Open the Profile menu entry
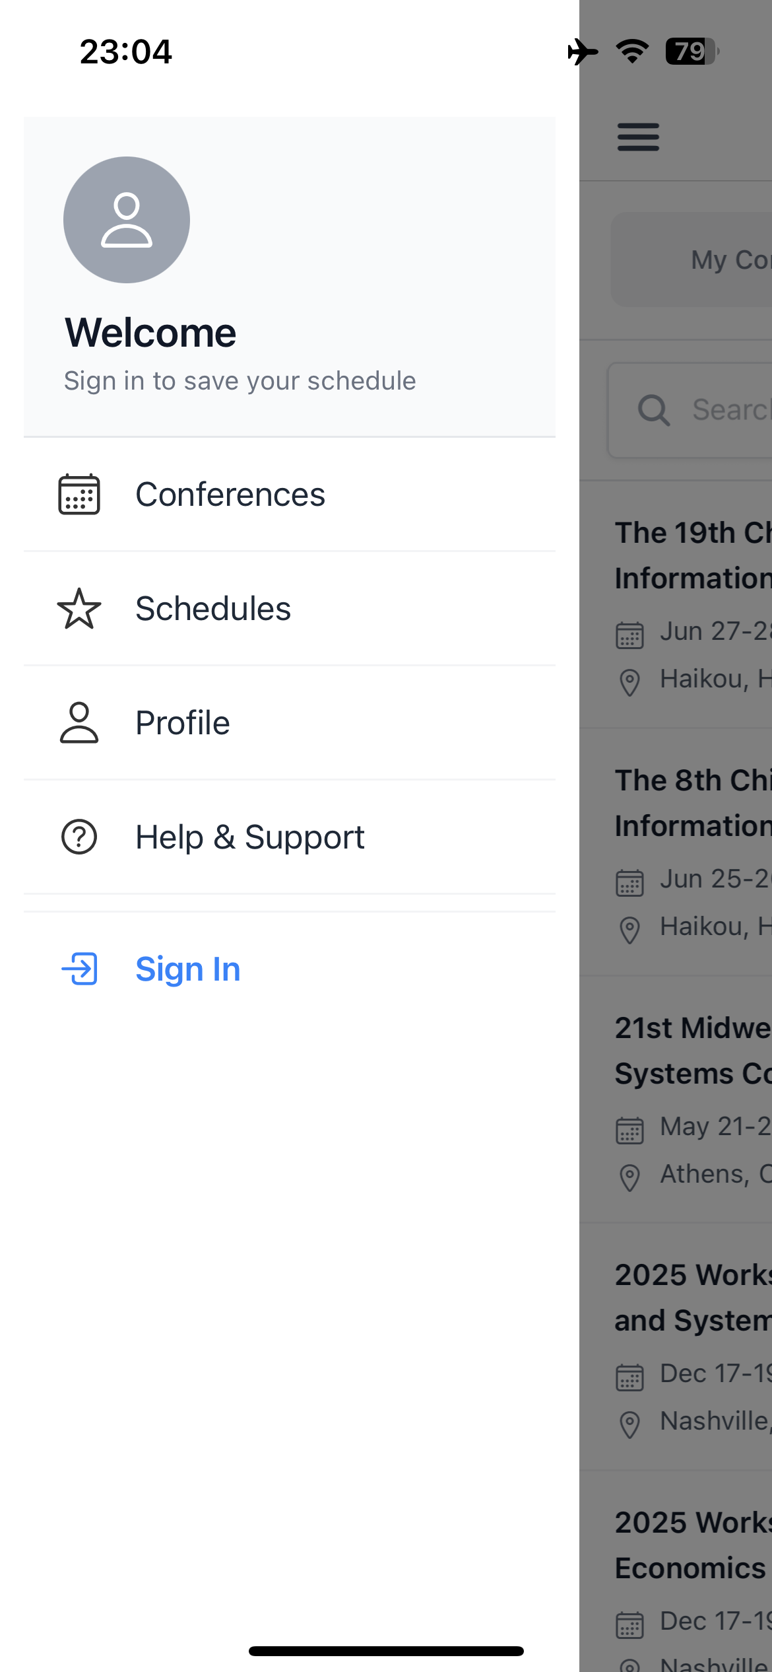This screenshot has height=1672, width=772. (x=183, y=723)
